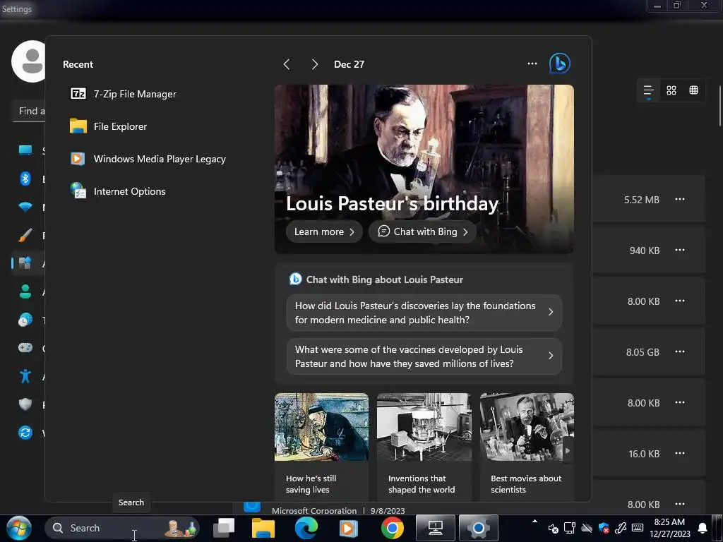Ask about vaccines developed by Louis Pasteur
Viewport: 723px width, 542px height.
424,356
